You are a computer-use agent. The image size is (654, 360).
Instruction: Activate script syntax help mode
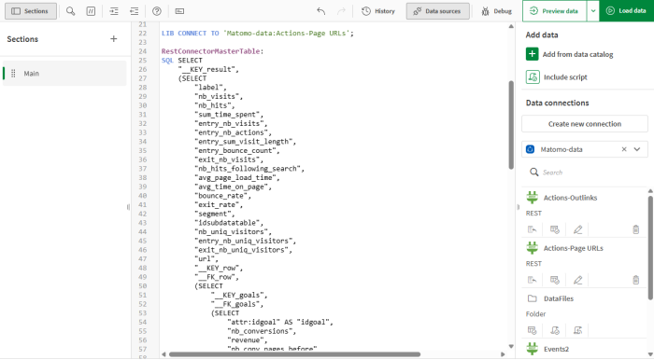157,11
